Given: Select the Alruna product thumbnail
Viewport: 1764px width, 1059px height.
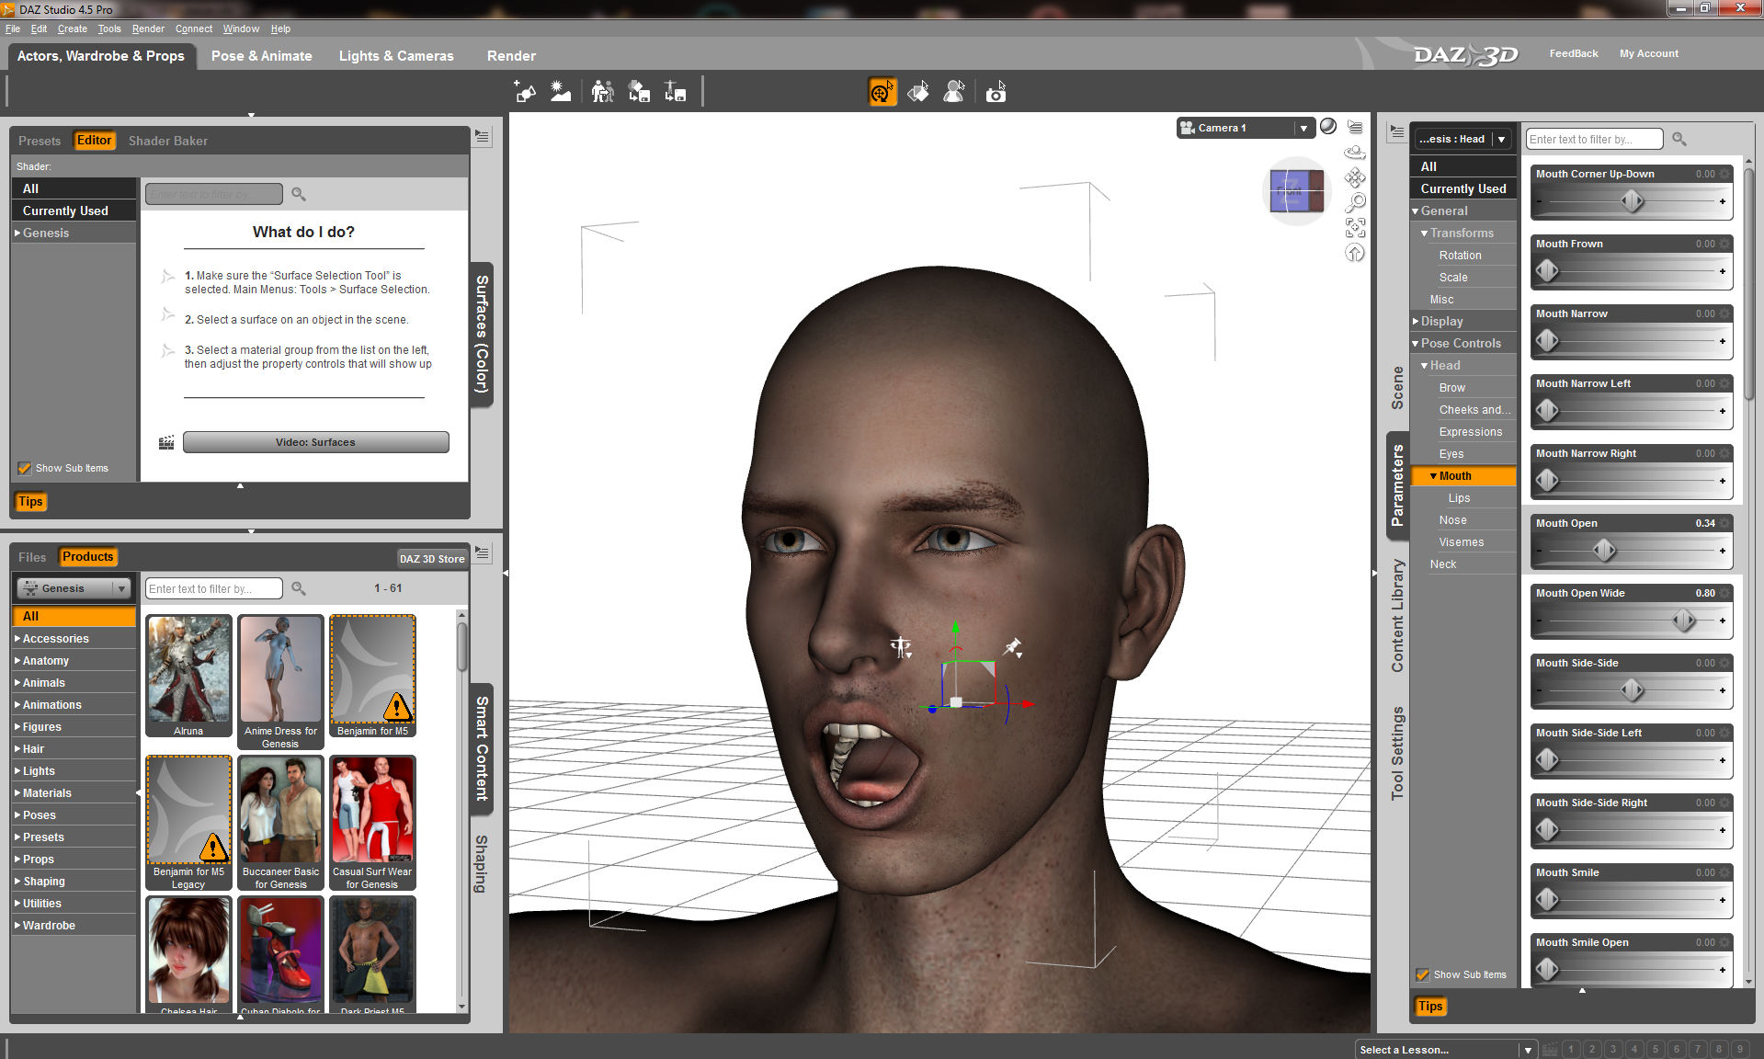Looking at the screenshot, I should (188, 676).
